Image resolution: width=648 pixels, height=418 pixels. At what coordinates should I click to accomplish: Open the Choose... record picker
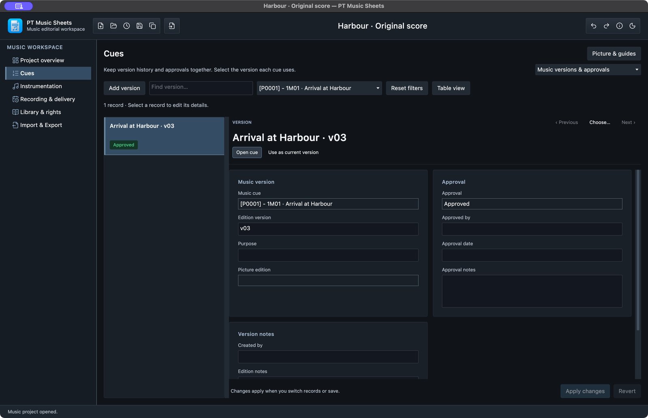(x=600, y=123)
